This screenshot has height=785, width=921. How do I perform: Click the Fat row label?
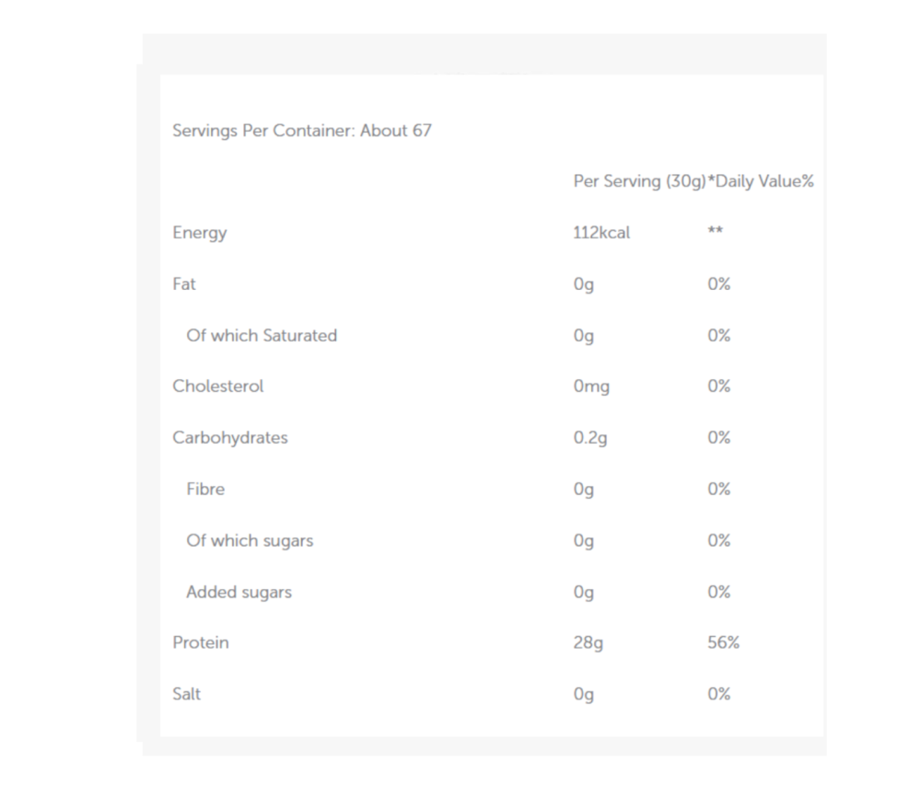click(x=184, y=284)
